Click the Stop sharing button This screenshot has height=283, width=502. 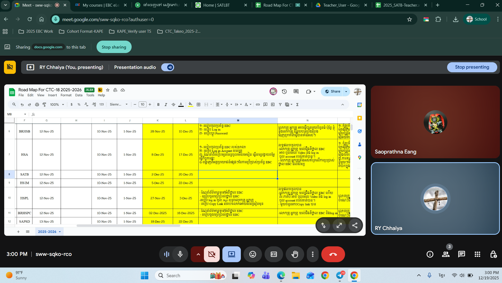(x=114, y=47)
